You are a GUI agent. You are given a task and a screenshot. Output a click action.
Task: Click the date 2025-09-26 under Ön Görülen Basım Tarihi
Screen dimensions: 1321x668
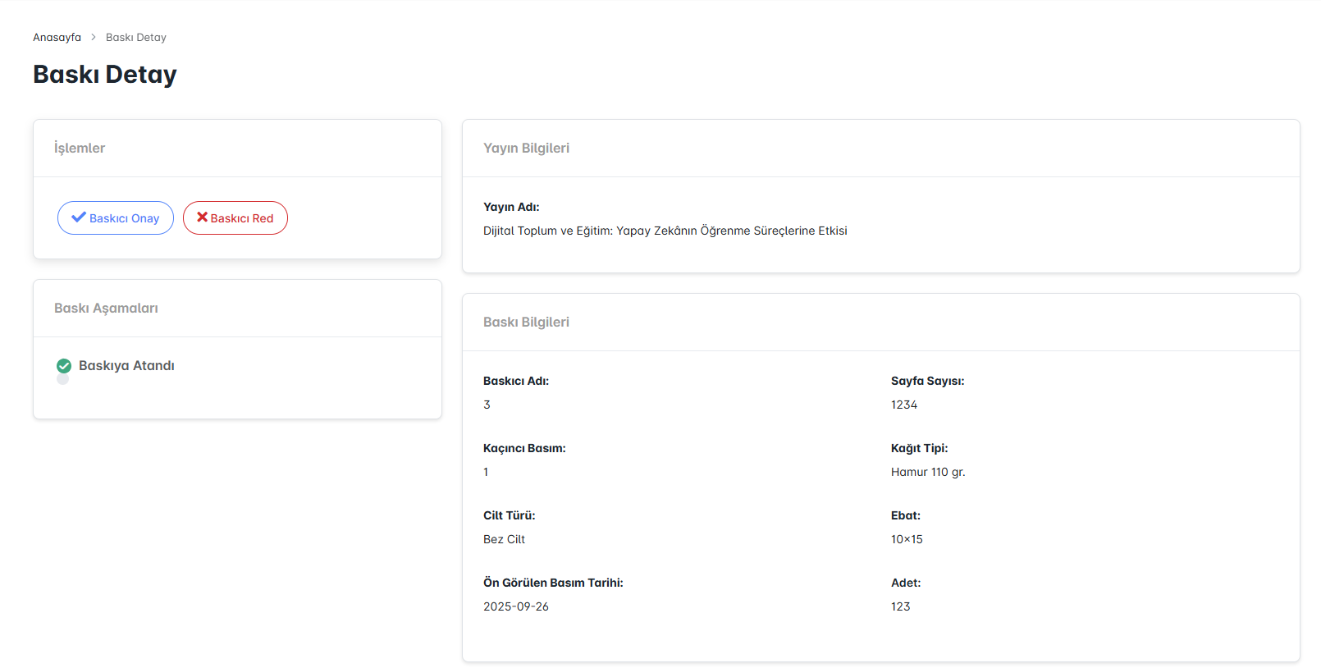point(516,606)
